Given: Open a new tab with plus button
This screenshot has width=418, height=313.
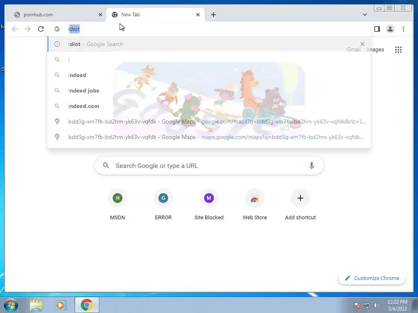Looking at the screenshot, I should click(213, 15).
